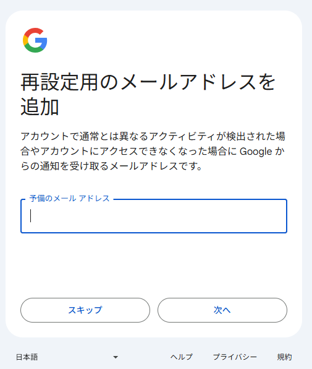Image resolution: width=312 pixels, height=369 pixels.
Task: Click the floating 予備のメール アドレス label
Action: pyautogui.click(x=69, y=198)
